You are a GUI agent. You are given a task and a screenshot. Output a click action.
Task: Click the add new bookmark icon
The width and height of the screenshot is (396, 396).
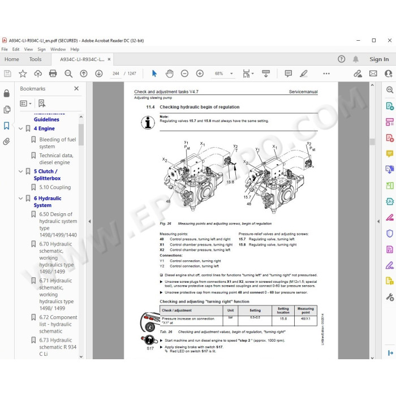click(x=42, y=103)
